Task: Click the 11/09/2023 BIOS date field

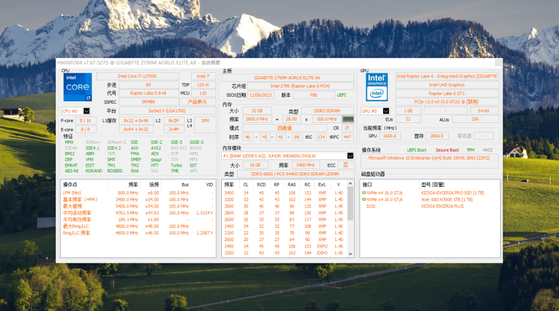Action: coord(261,95)
